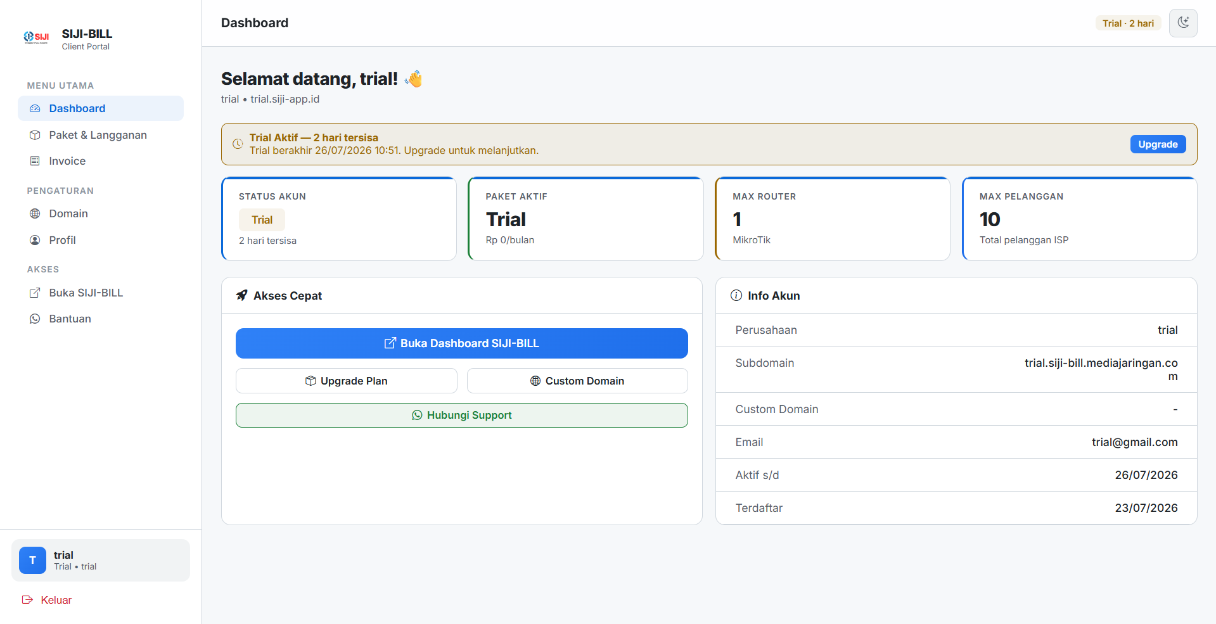Click the Buka Dashboard SIJI-BILL button

[x=461, y=343]
